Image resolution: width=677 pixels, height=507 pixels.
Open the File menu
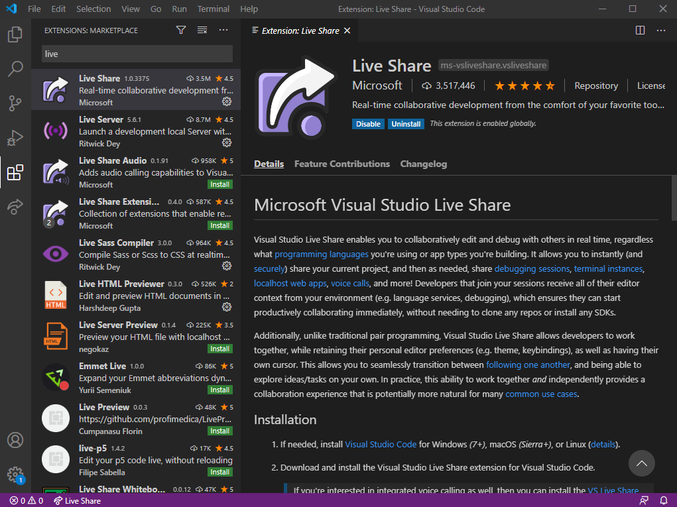[34, 9]
